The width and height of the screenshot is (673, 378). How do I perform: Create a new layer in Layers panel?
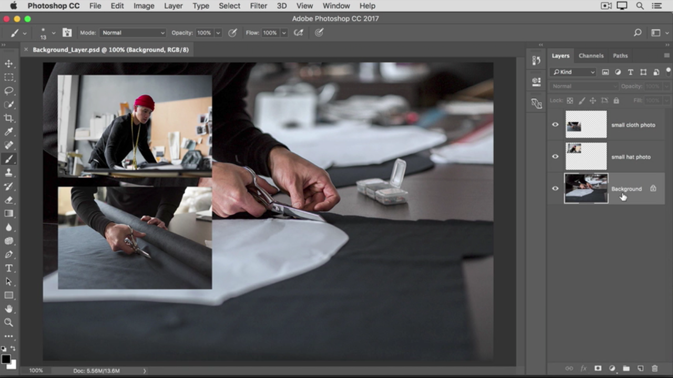(640, 369)
